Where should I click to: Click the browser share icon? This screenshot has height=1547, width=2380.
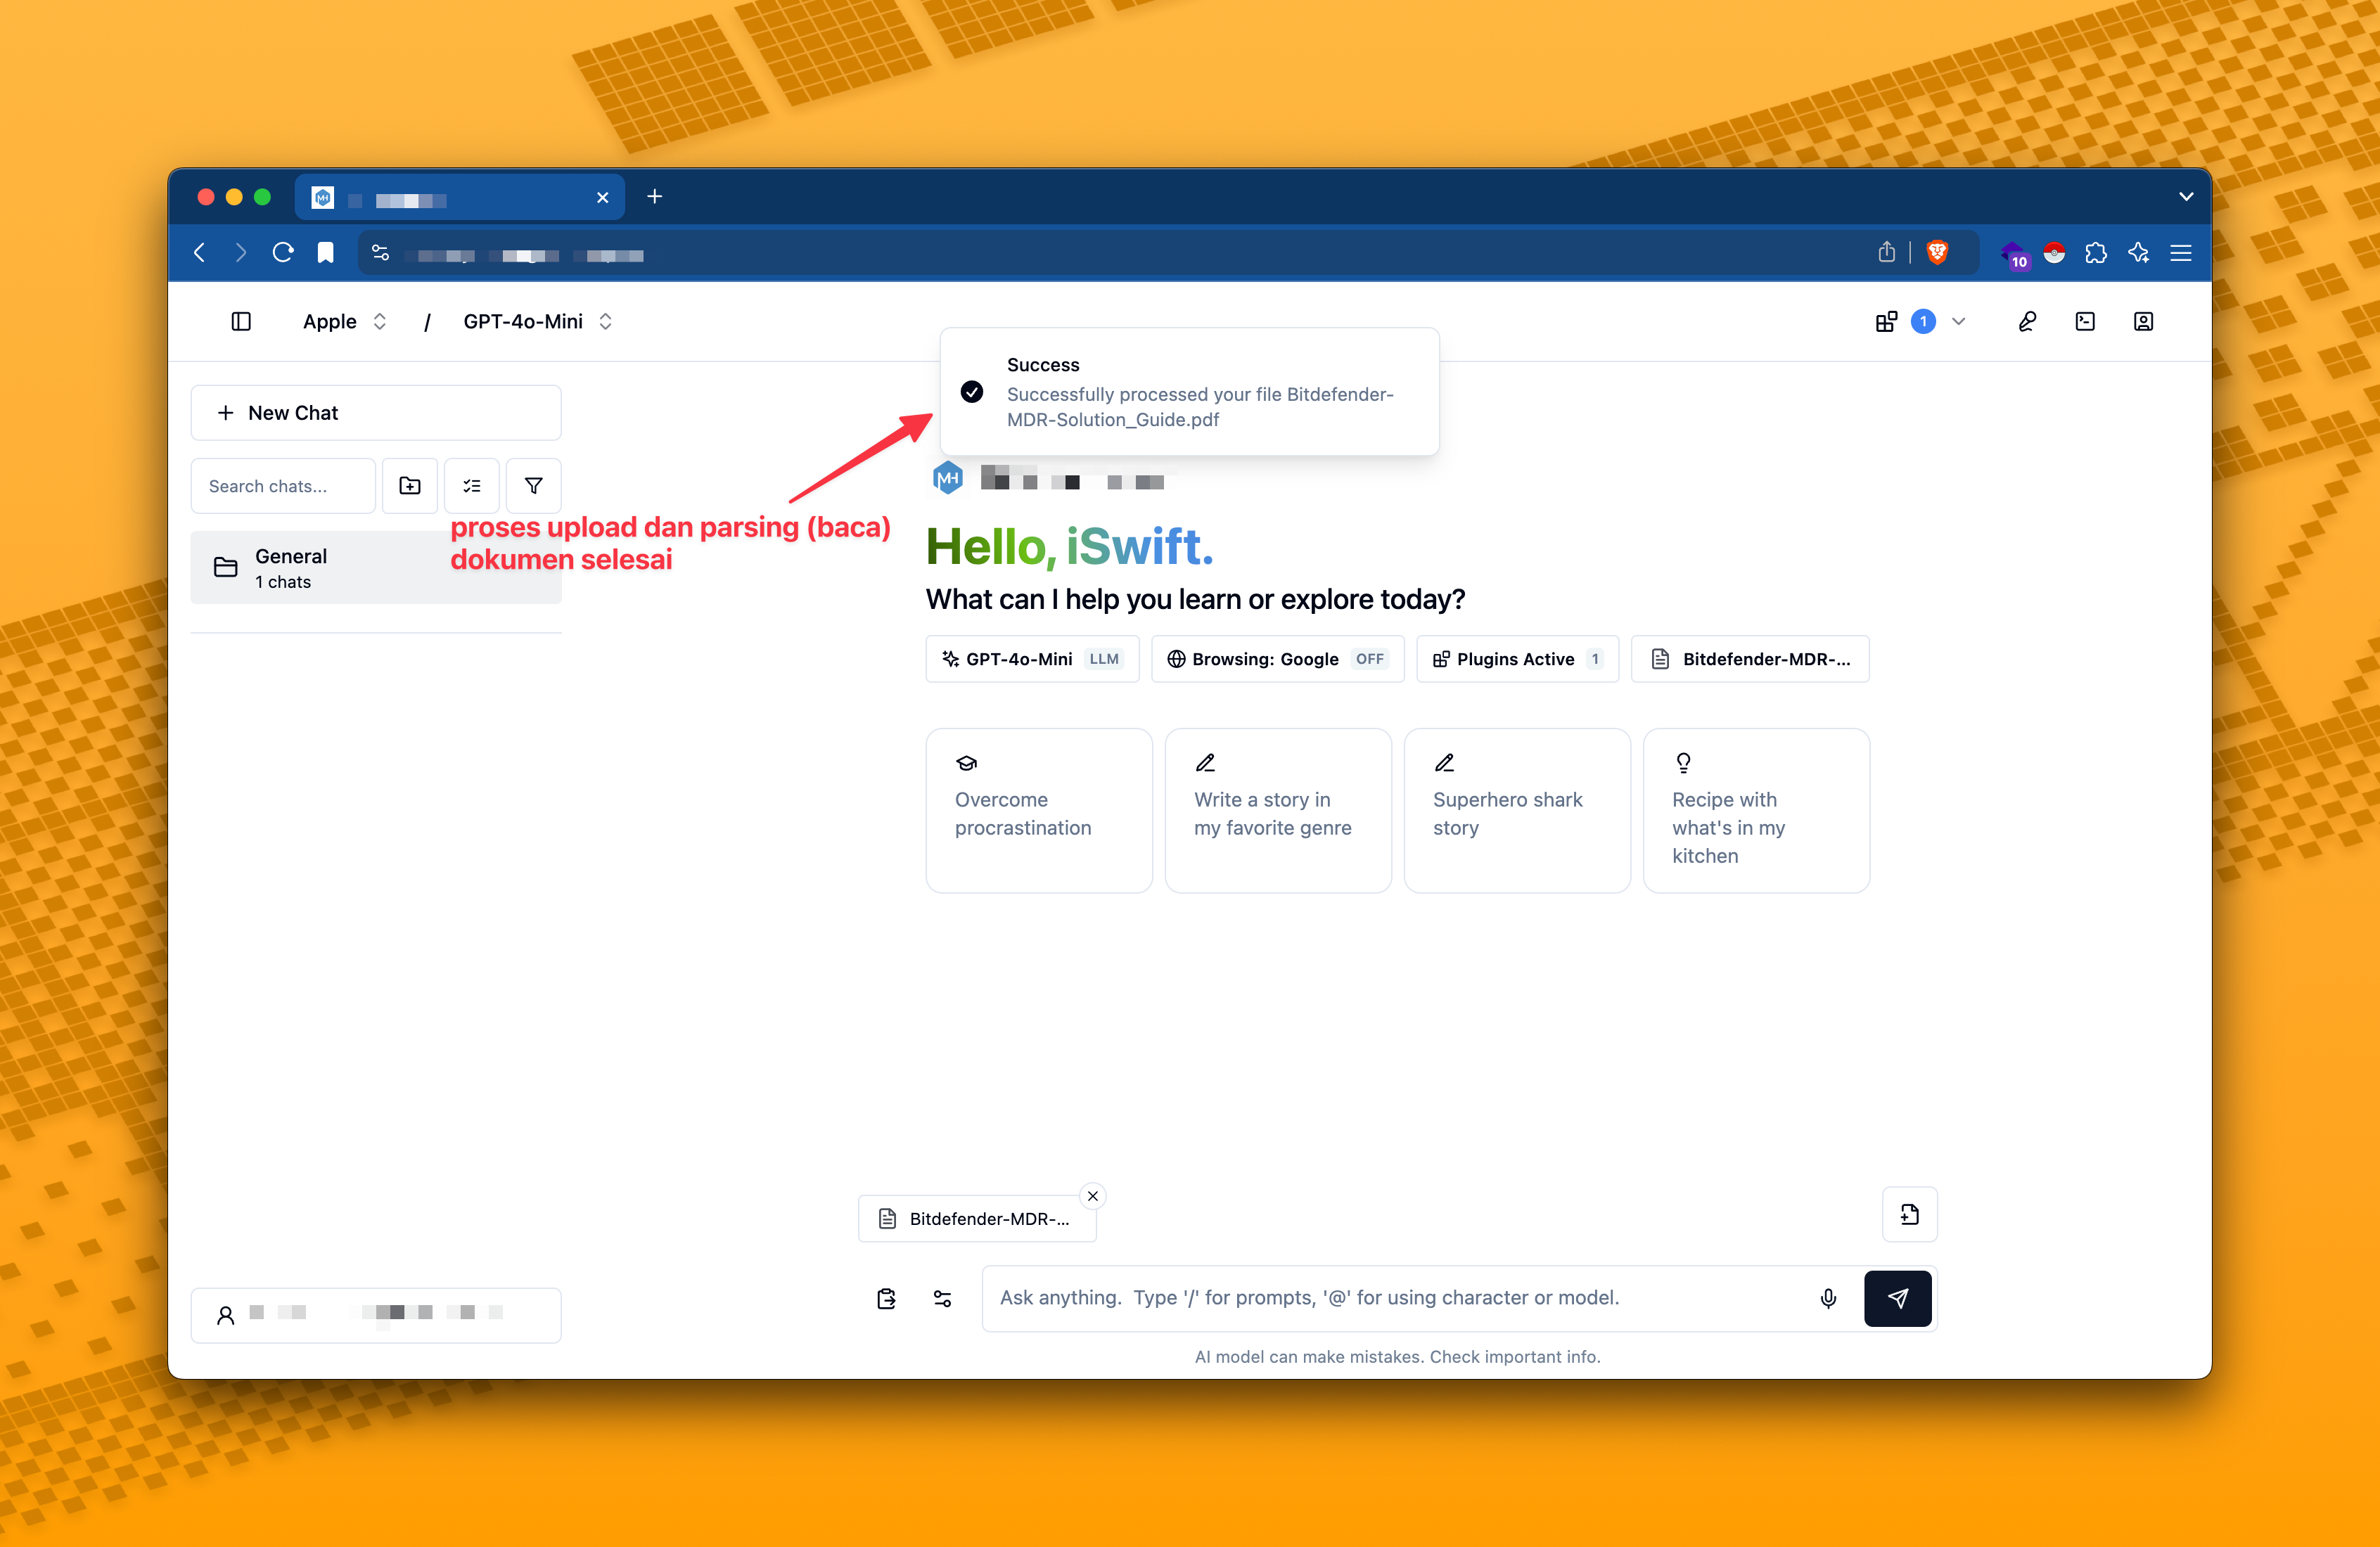(x=1886, y=252)
